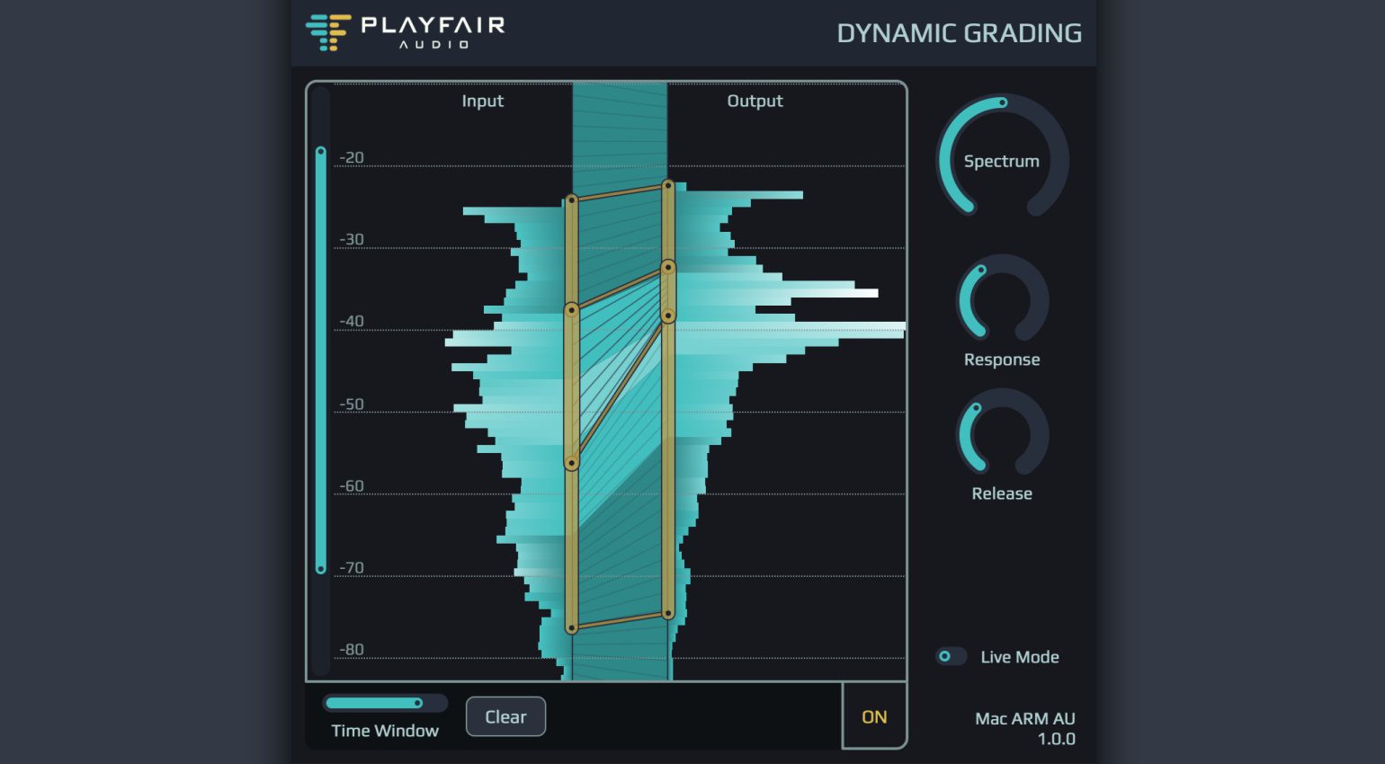Click the Release knob
The image size is (1385, 764).
[x=1002, y=435]
